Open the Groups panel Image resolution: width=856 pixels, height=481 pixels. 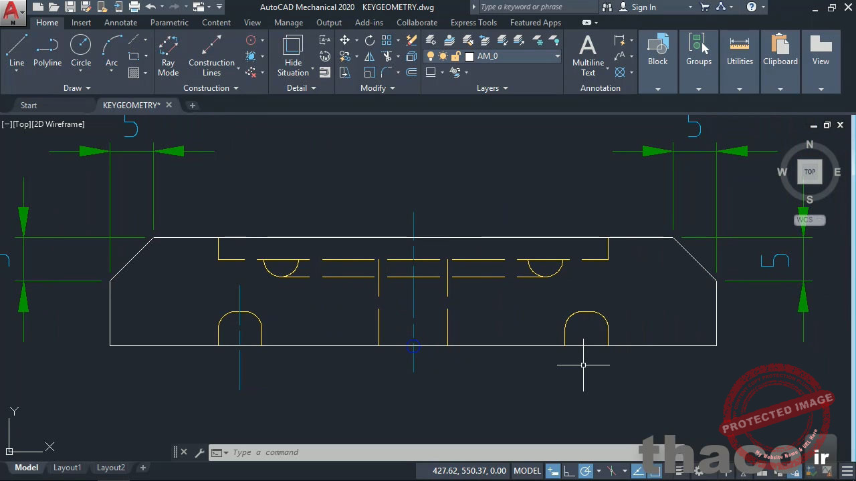698,61
